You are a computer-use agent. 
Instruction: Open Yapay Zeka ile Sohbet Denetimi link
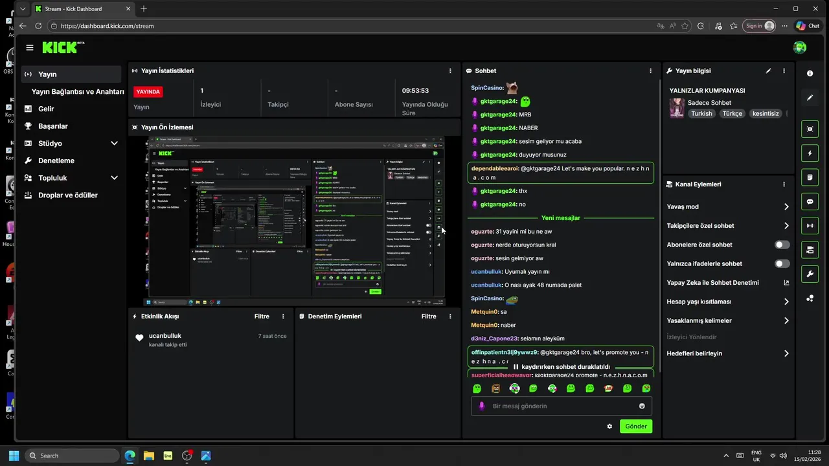712,283
